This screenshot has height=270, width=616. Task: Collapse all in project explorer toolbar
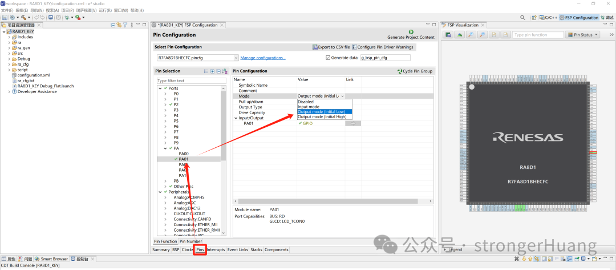click(113, 25)
